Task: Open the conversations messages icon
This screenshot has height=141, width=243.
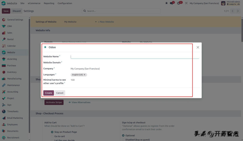Action: [172, 3]
